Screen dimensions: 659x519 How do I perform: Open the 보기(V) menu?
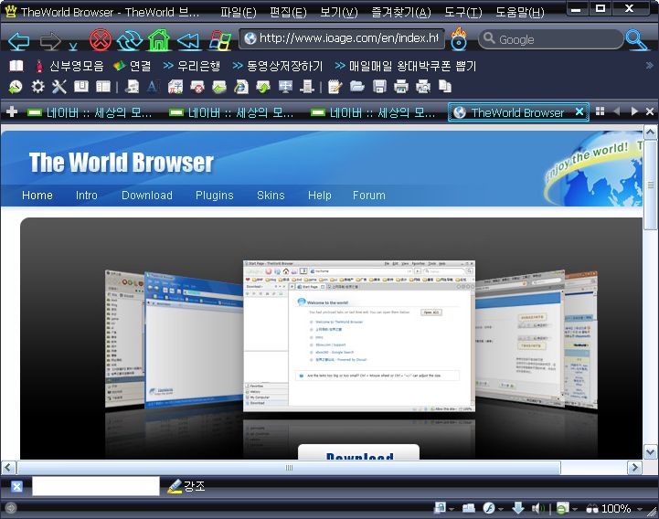[x=339, y=12]
